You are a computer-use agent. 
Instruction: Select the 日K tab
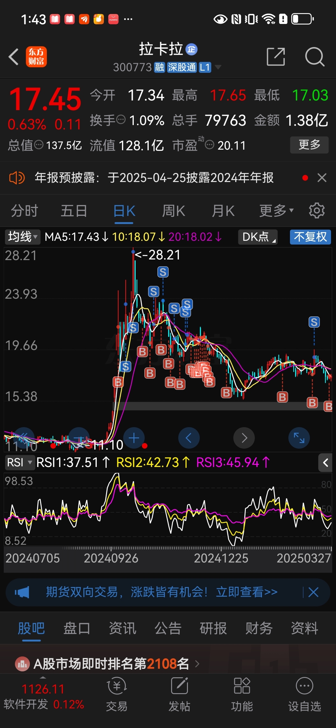pos(124,211)
